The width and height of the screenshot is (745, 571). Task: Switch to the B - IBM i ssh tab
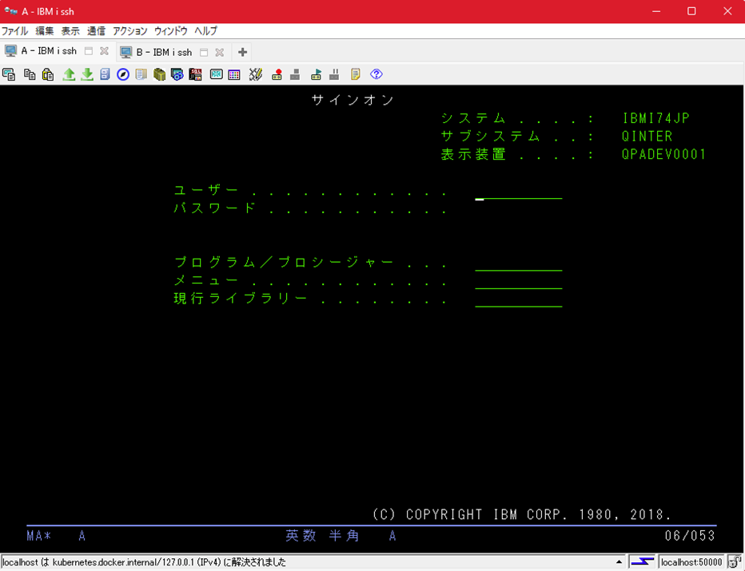[164, 52]
